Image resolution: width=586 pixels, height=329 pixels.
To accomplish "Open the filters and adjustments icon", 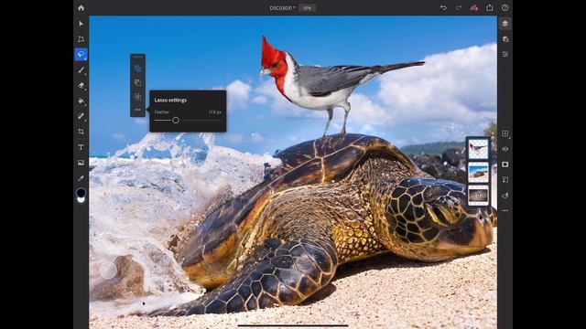I will (x=505, y=195).
